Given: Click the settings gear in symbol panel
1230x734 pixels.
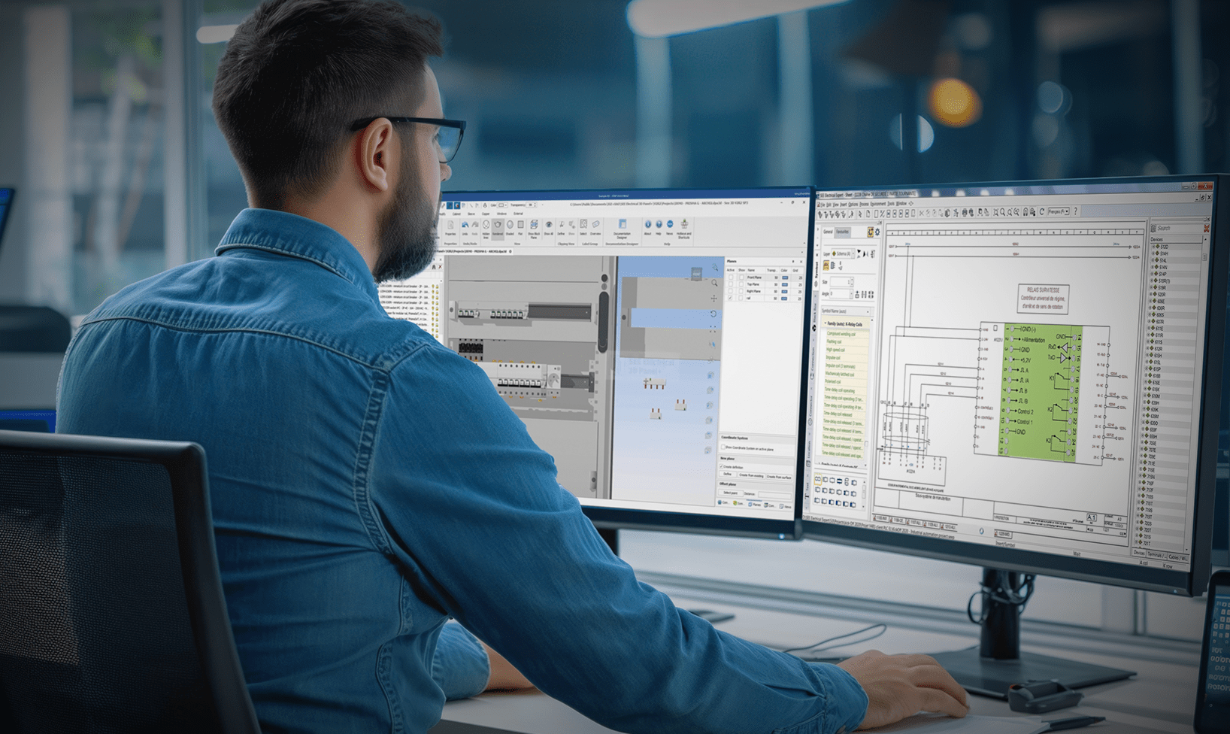Looking at the screenshot, I should [x=877, y=232].
